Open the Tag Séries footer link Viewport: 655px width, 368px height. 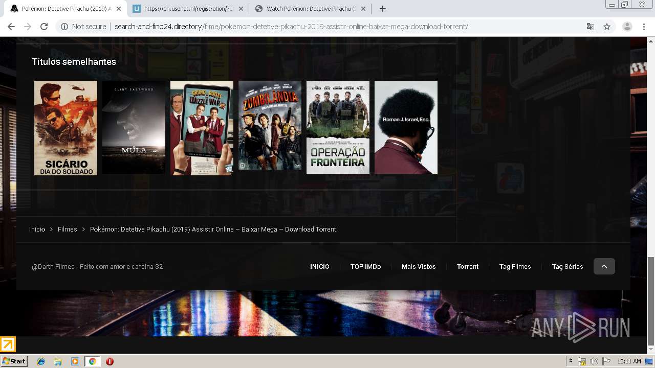pos(567,266)
